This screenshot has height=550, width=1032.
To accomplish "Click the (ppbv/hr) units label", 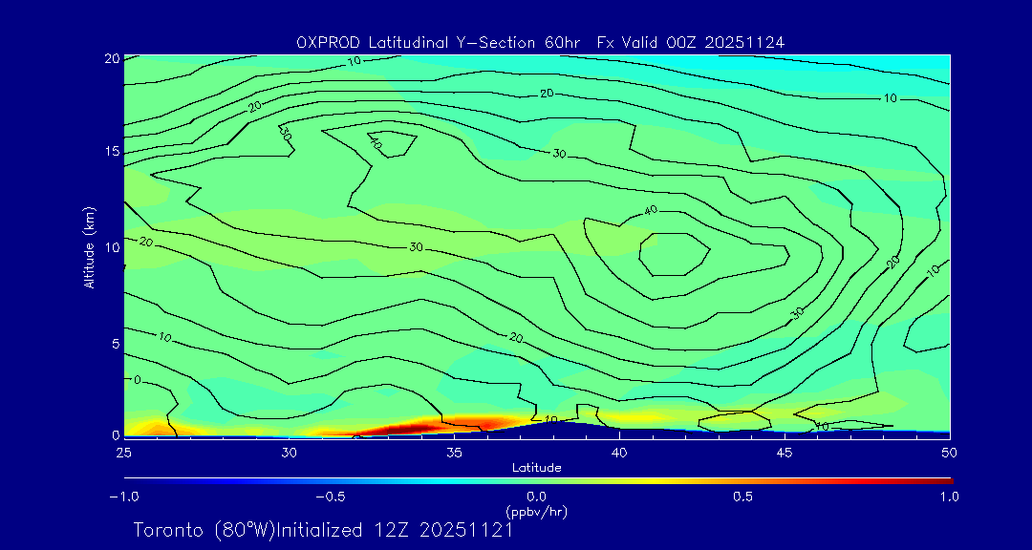I will 536,512.
